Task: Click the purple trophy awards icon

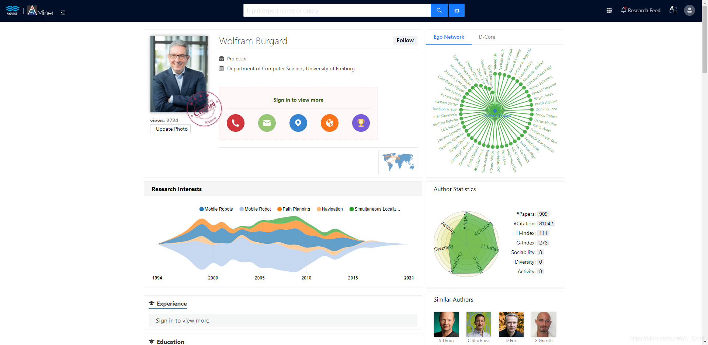Action: pos(361,123)
